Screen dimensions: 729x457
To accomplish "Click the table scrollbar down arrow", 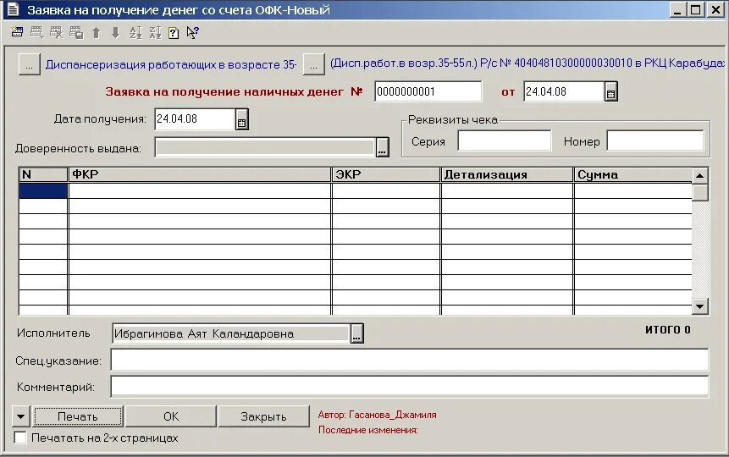I will coord(699,306).
